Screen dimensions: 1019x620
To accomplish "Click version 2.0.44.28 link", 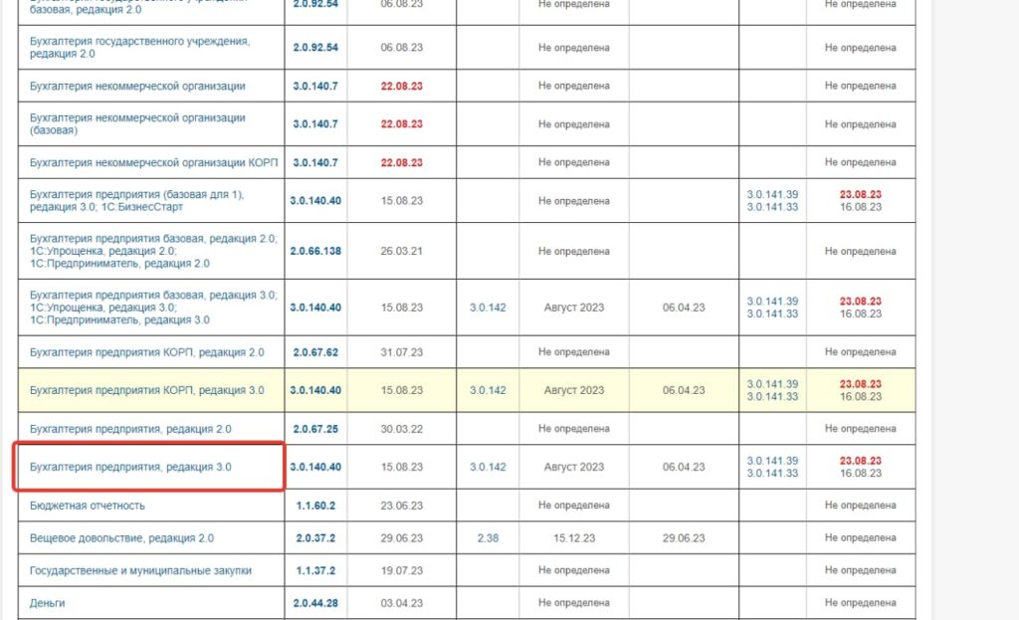I will 315,603.
